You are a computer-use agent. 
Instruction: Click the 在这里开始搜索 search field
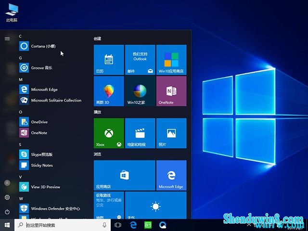63,225
